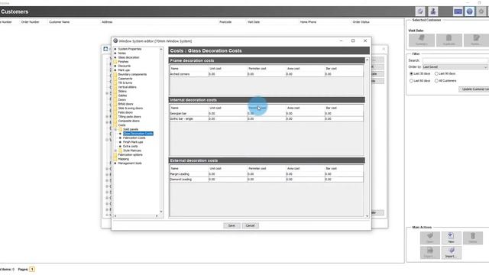Click the Margin Leading row name
Image resolution: width=489 pixels, height=275 pixels.
pos(180,174)
